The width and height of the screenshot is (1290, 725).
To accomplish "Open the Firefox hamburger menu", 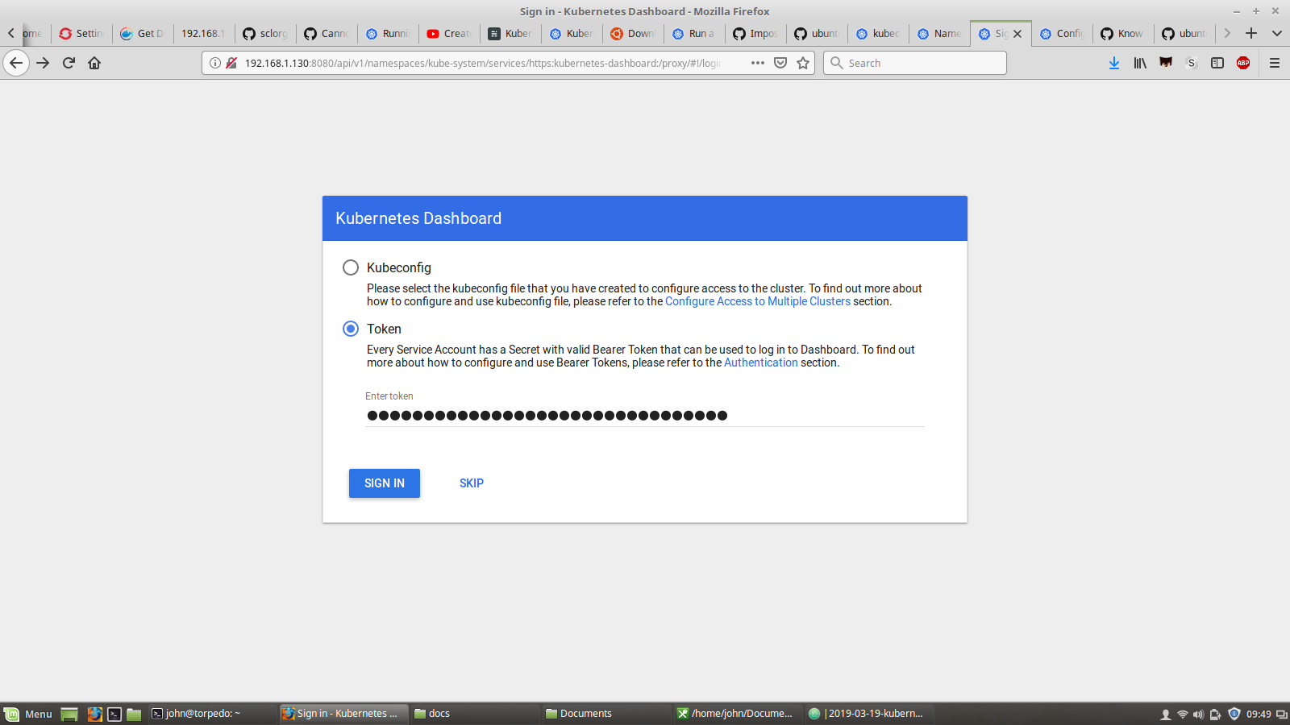I will [x=1275, y=63].
